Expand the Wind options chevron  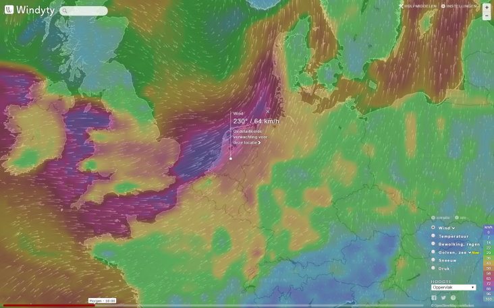coord(454,228)
